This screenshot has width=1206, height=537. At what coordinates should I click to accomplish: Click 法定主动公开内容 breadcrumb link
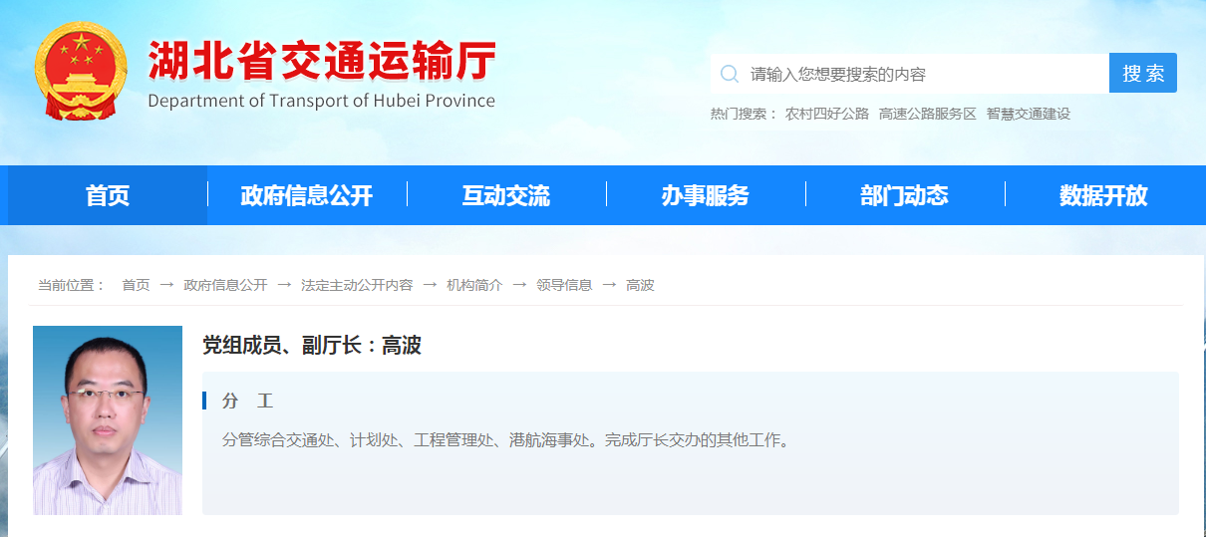click(357, 285)
